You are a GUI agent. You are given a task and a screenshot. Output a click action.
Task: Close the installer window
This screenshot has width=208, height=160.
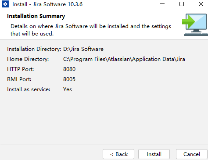[201, 4]
